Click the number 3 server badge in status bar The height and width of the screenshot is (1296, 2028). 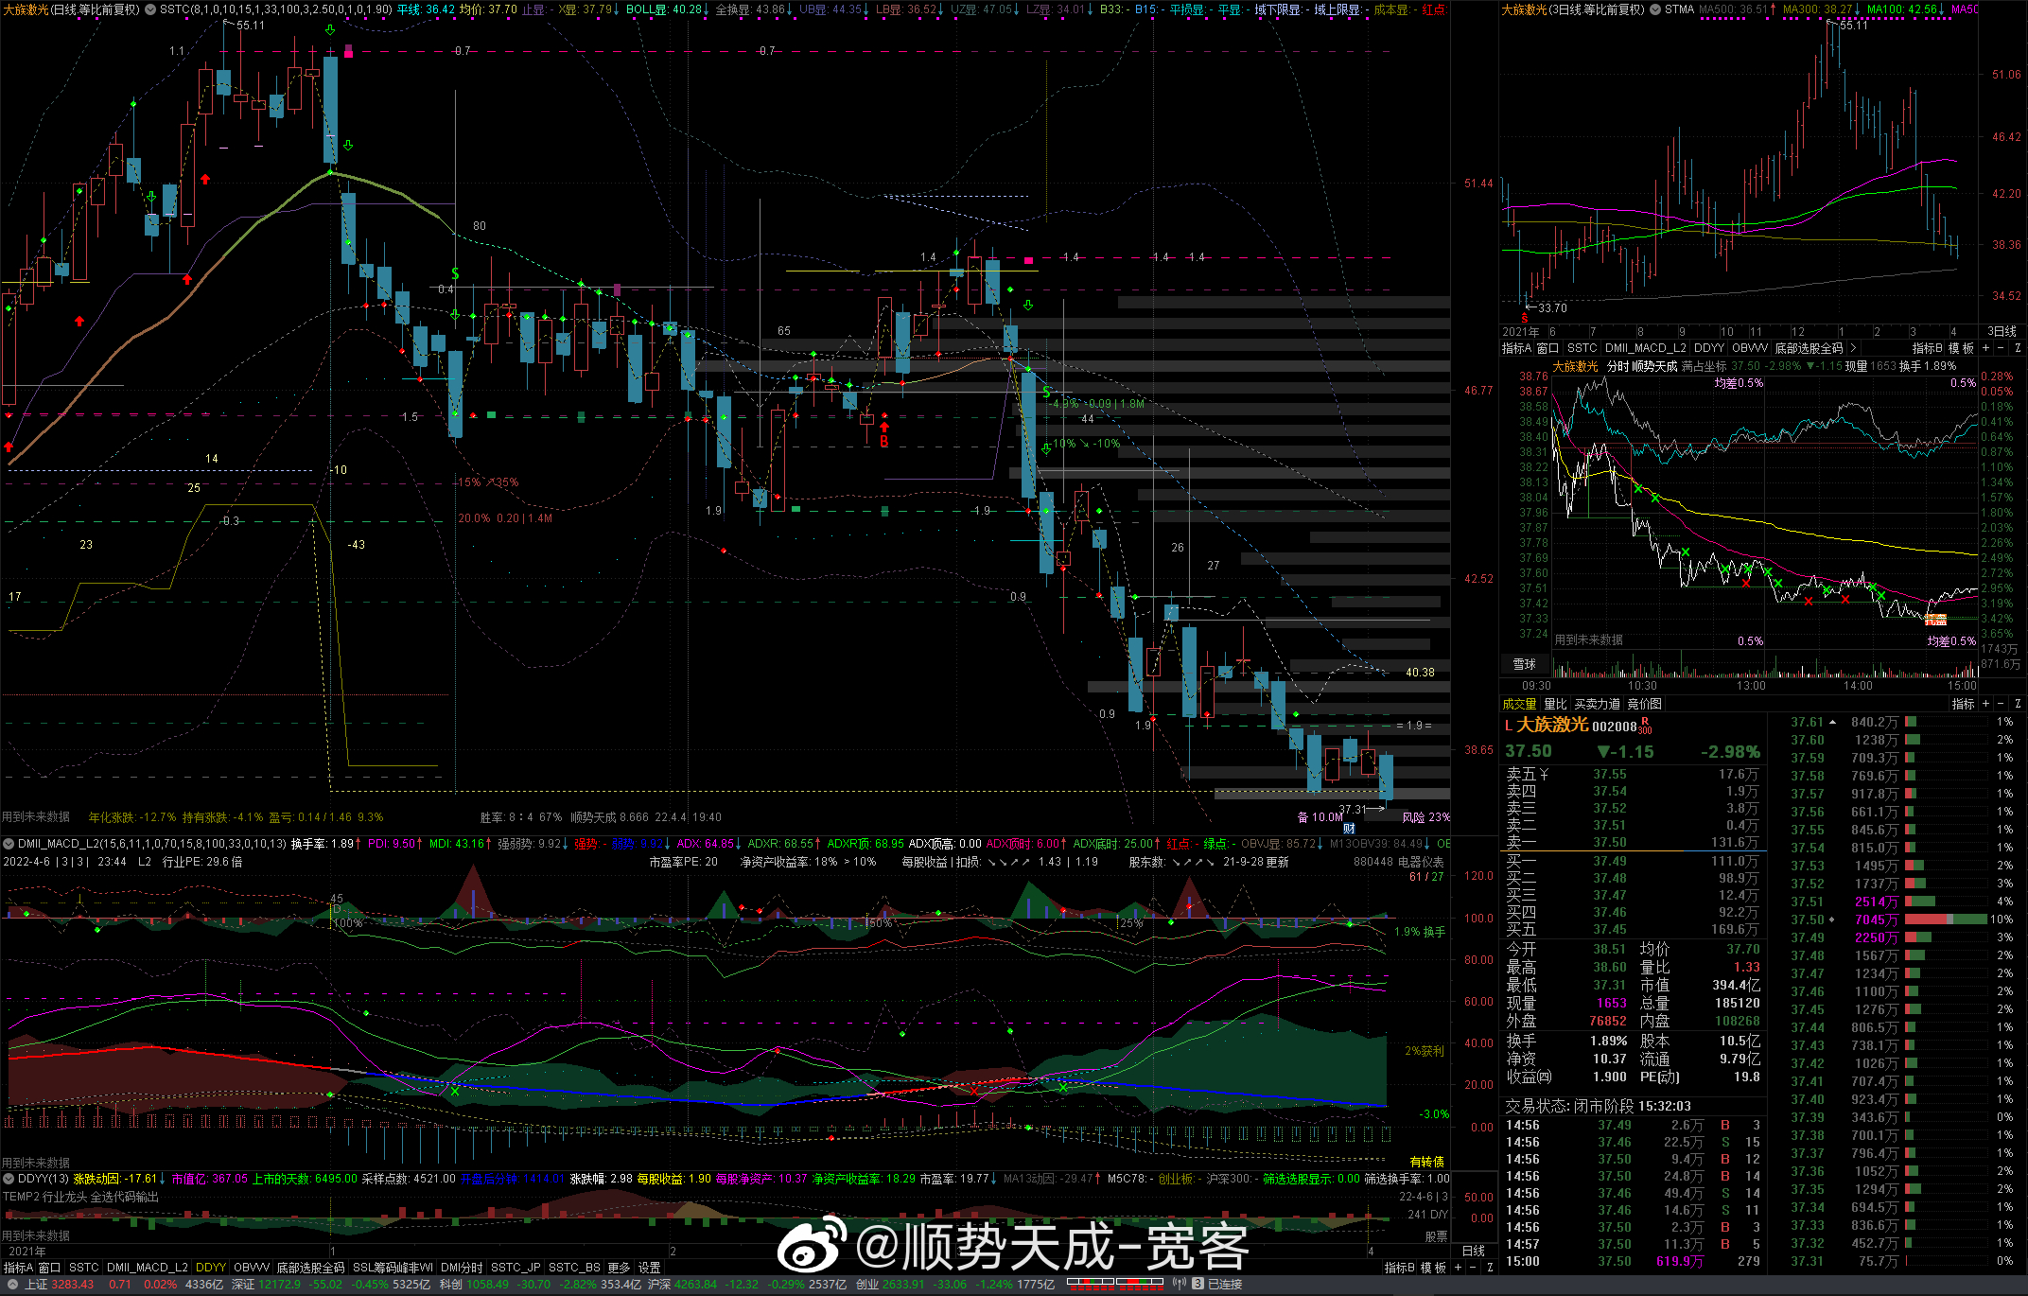click(1198, 1284)
